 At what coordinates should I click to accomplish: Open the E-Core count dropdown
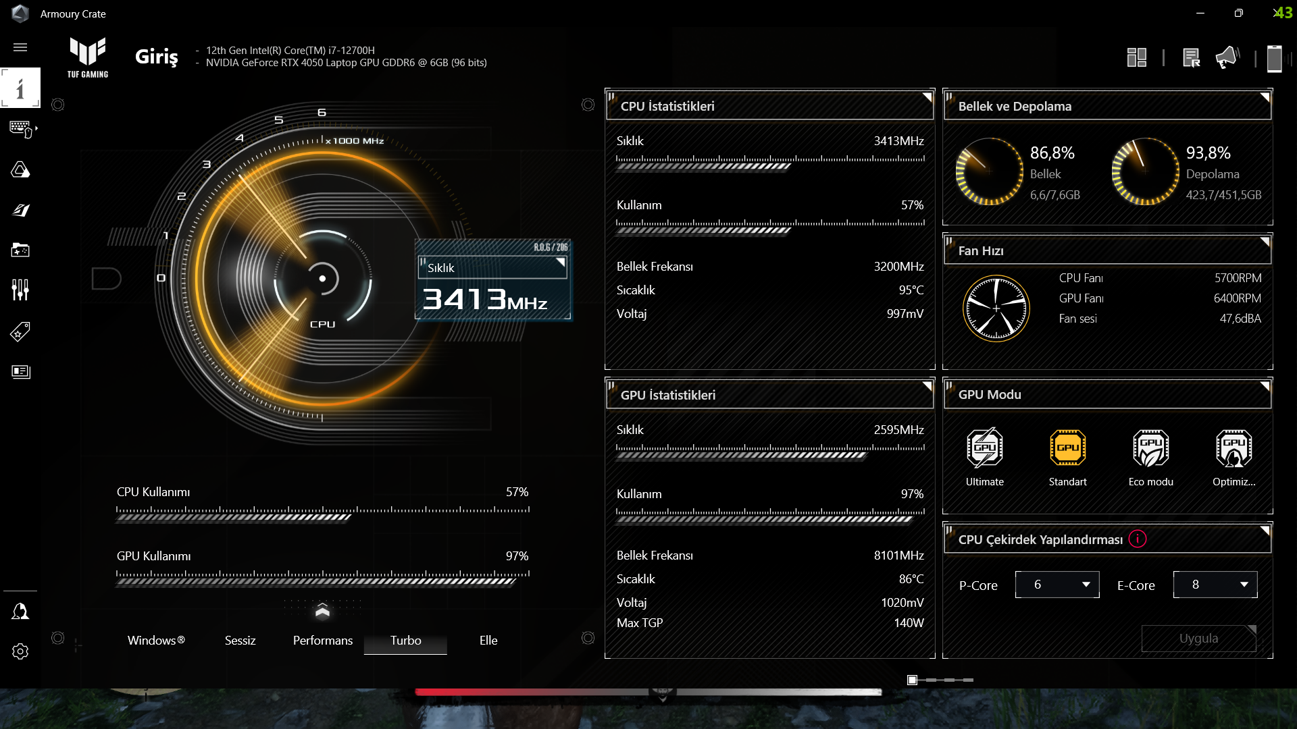[1215, 585]
